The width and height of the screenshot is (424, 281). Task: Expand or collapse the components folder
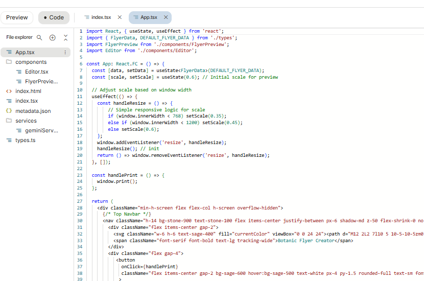pos(31,62)
